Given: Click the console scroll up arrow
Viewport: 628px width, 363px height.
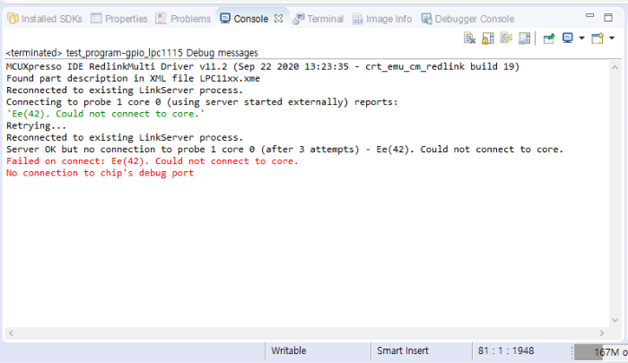Looking at the screenshot, I should tap(615, 67).
